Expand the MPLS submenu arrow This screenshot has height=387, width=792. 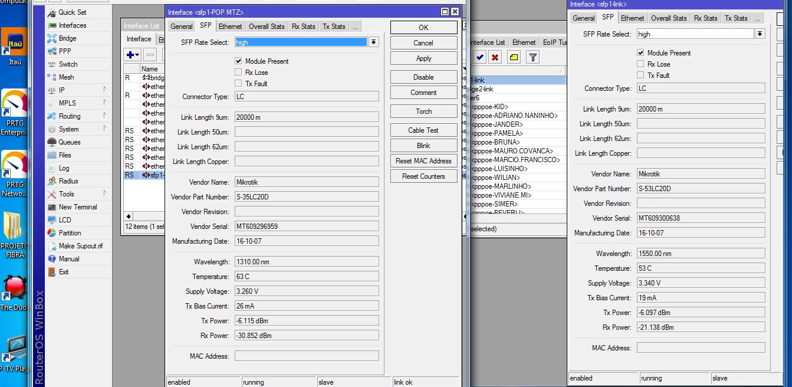[x=105, y=103]
